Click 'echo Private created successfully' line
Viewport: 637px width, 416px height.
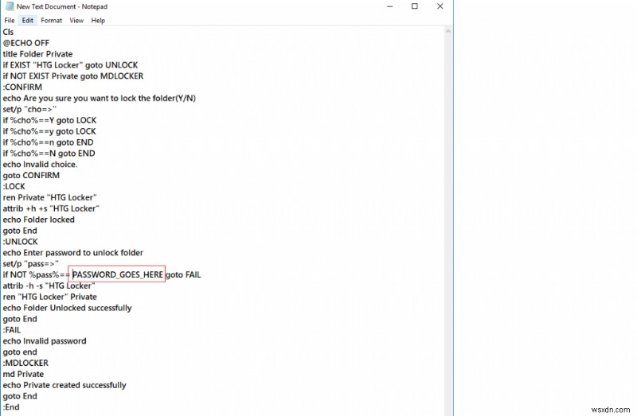64,385
